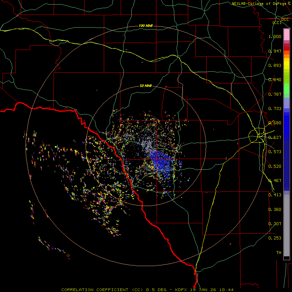The image size is (292, 292).
Task: Click the TH threshold label
Action: coord(279,253)
